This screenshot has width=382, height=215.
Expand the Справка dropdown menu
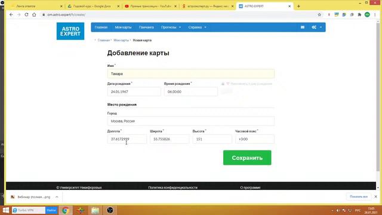coord(198,27)
